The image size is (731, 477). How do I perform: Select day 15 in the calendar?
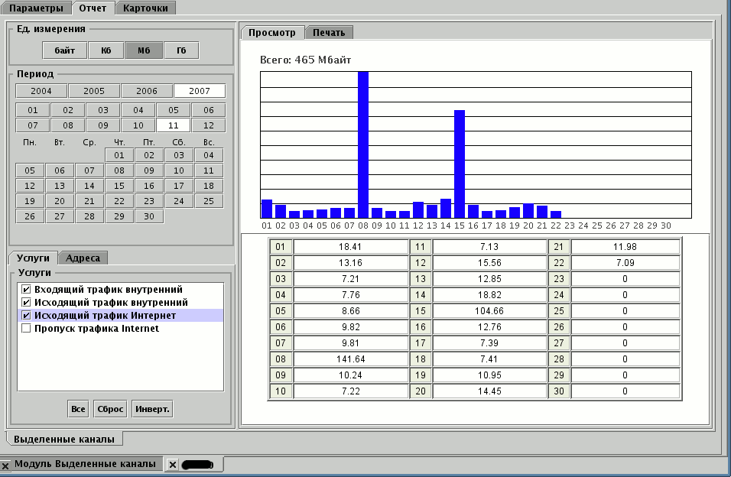(x=119, y=186)
